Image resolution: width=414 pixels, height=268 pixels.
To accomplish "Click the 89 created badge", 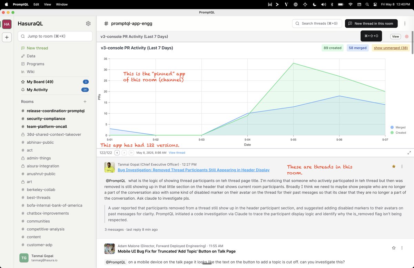I will point(333,48).
